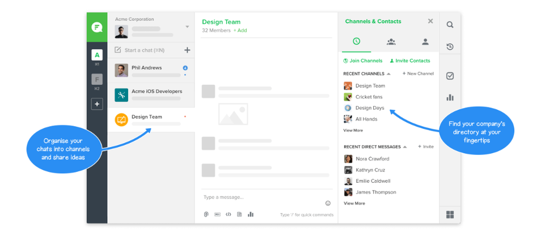Click the orange Design Team avatar icon
This screenshot has width=558, height=250.
121,120
